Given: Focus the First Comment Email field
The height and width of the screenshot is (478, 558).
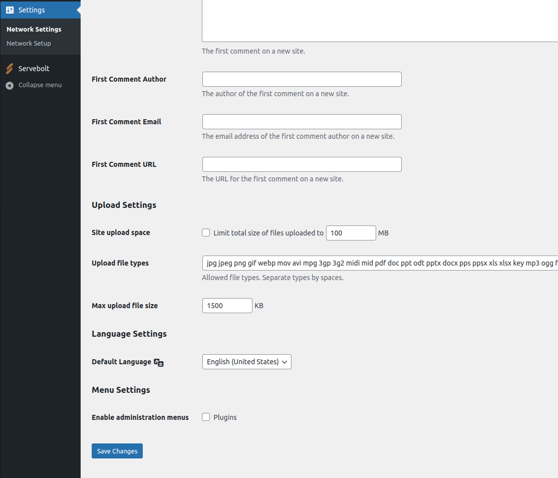Looking at the screenshot, I should click(x=302, y=122).
